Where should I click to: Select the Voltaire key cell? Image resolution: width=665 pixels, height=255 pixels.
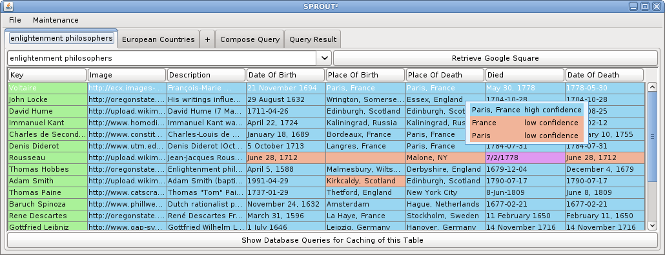pyautogui.click(x=48, y=88)
